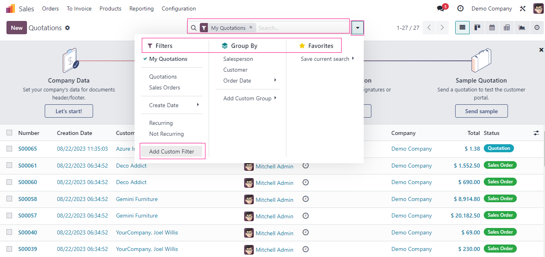The image size is (545, 257).
Task: Tick the checkbox for order S00065
Action: click(9, 149)
